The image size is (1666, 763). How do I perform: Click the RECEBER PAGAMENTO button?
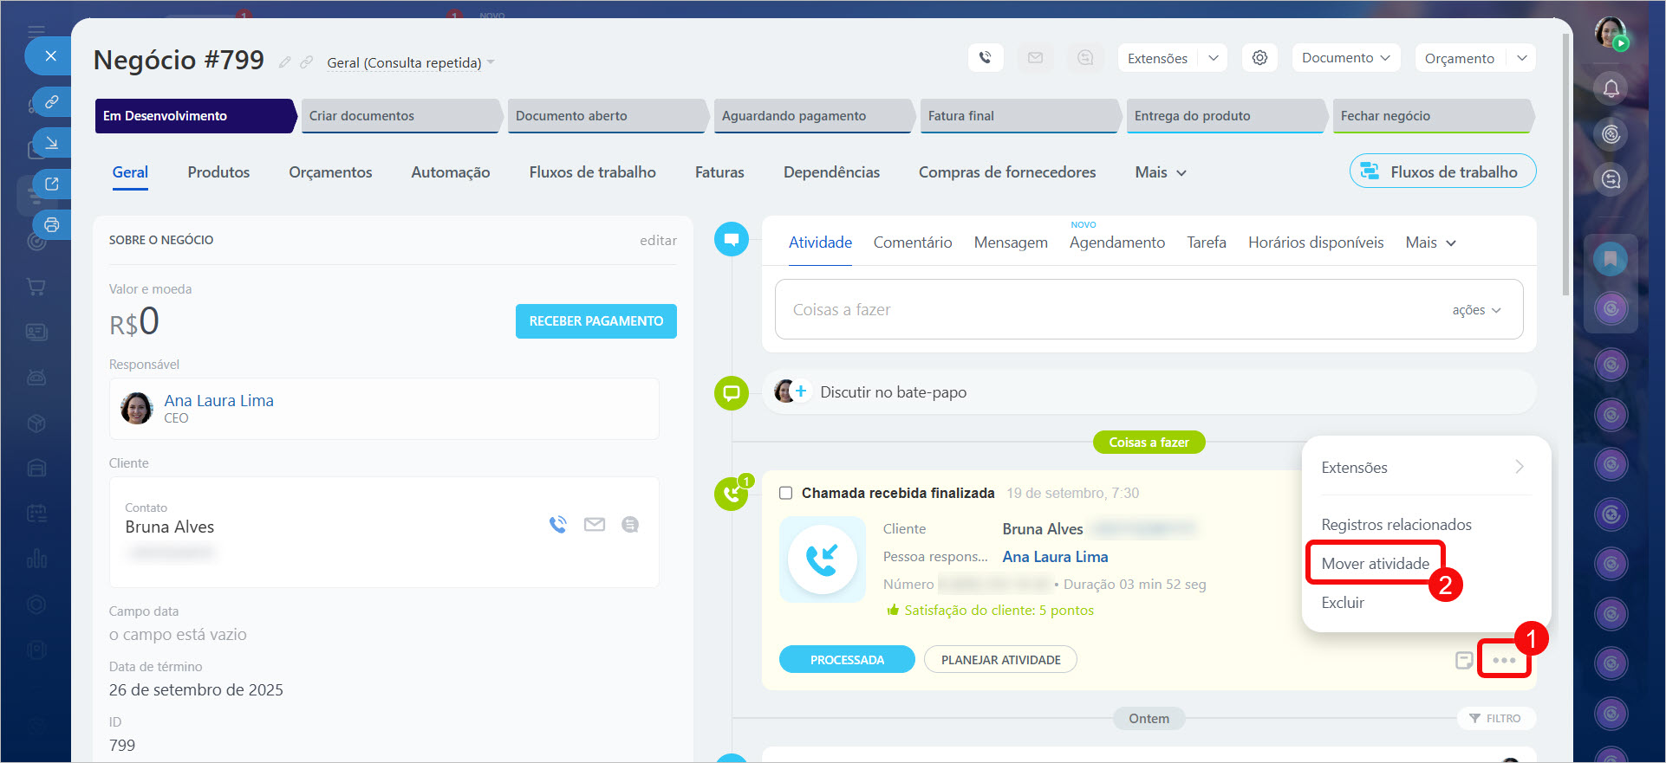coord(595,321)
